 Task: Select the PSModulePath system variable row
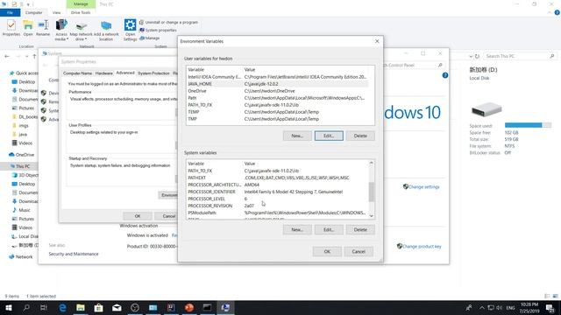(277, 213)
